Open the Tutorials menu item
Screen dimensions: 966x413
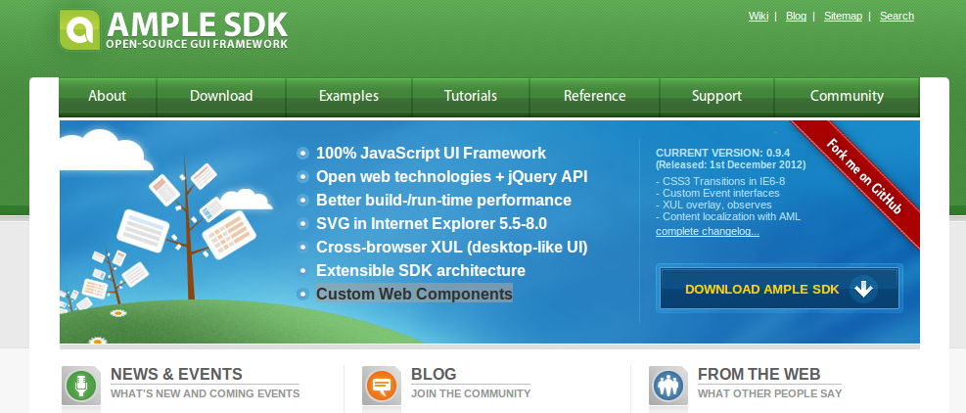click(x=471, y=96)
